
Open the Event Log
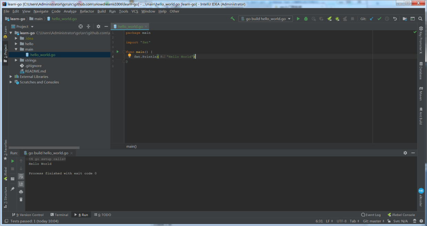(371, 215)
